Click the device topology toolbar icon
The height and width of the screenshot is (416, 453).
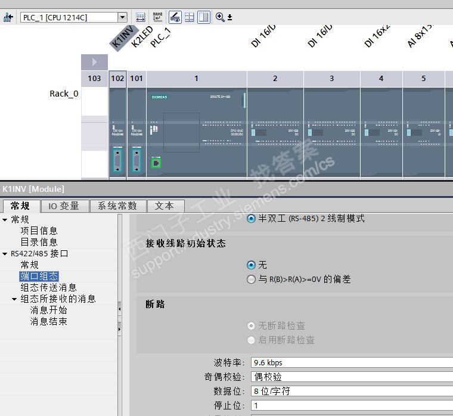[x=141, y=17]
